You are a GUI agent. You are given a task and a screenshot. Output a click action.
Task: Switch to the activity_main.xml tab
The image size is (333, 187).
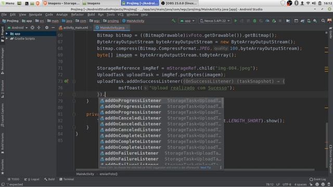point(73,28)
